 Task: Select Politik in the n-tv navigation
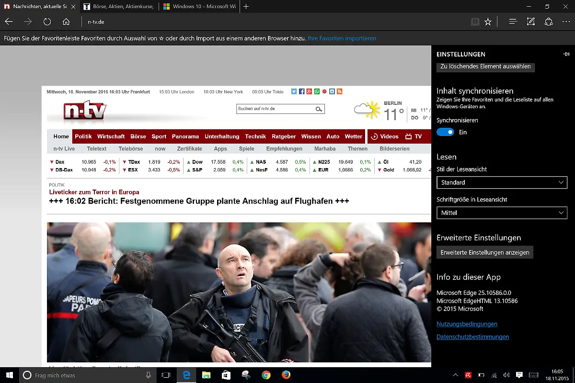pyautogui.click(x=83, y=136)
